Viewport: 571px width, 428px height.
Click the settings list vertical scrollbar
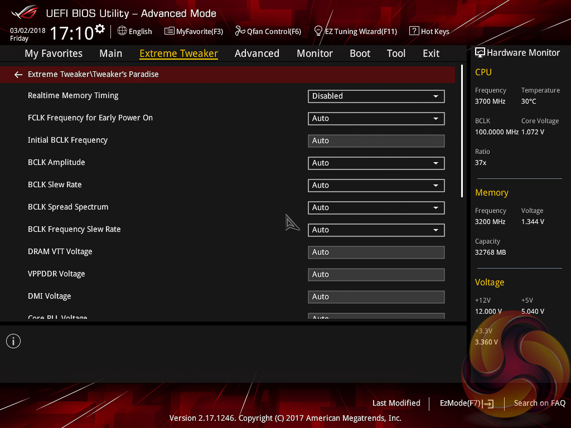[462, 131]
